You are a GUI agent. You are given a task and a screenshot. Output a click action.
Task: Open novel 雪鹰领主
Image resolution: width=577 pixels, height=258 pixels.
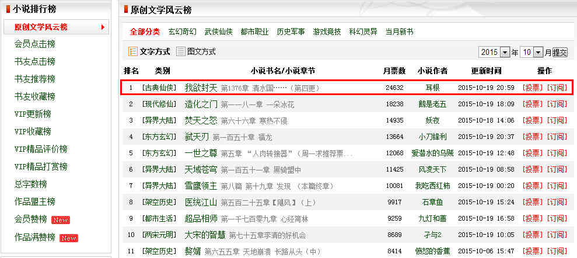pyautogui.click(x=201, y=186)
